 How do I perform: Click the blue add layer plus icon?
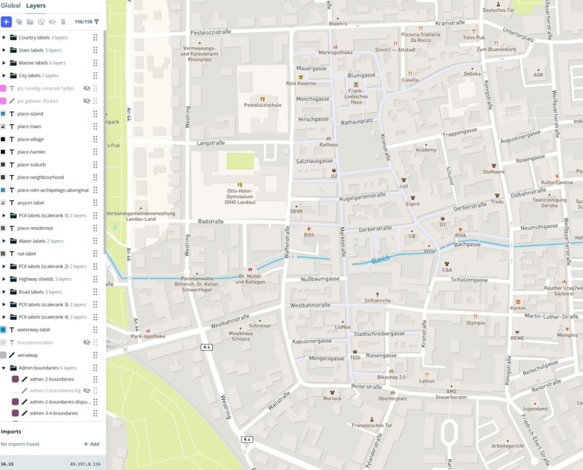[x=6, y=22]
